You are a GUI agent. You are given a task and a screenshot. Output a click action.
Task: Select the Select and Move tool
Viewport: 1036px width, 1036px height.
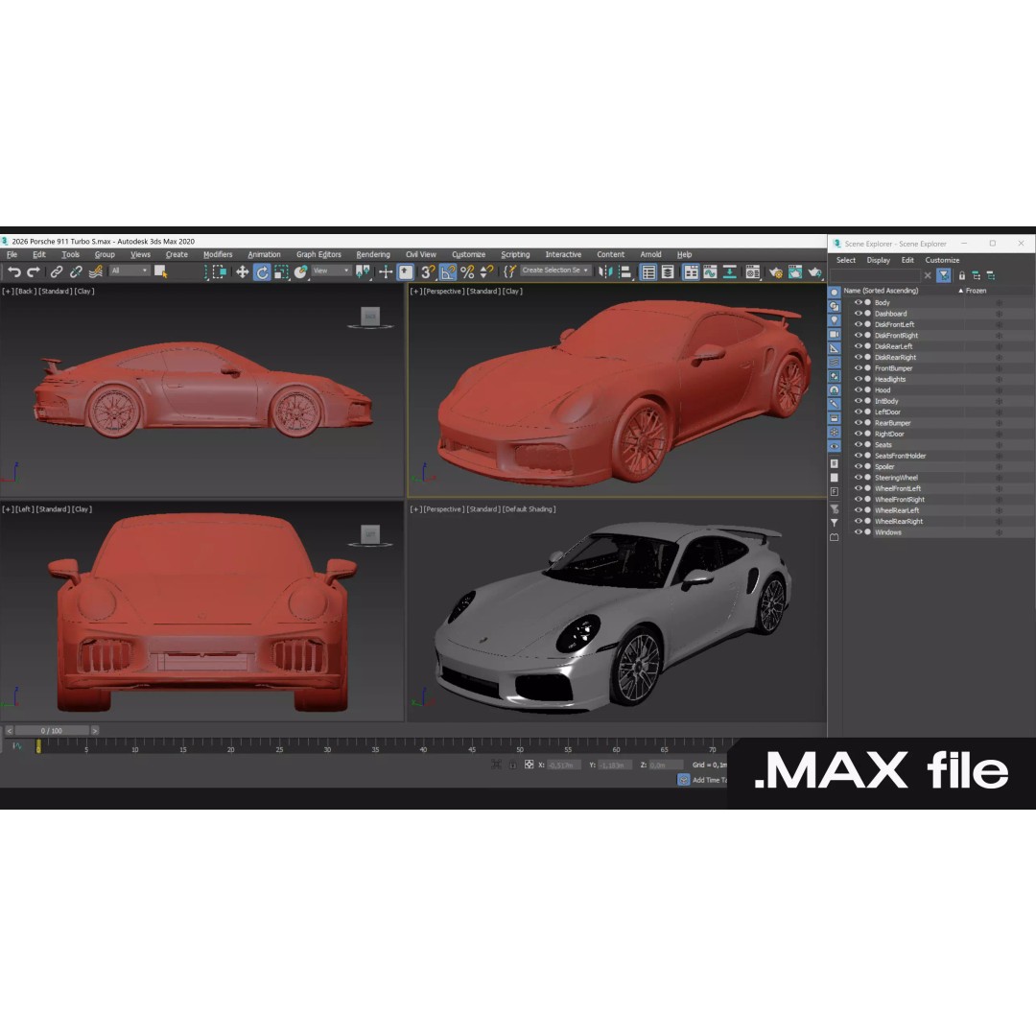pyautogui.click(x=243, y=271)
